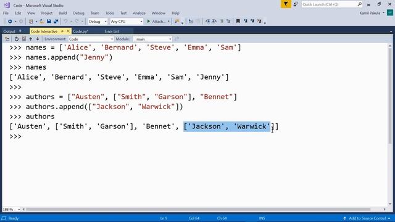Switch to the Code.py* tab
Viewport: 395px width, 222px height.
point(81,31)
